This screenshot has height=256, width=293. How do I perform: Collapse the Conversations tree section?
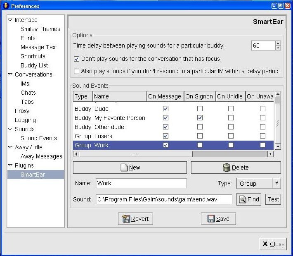[10, 74]
